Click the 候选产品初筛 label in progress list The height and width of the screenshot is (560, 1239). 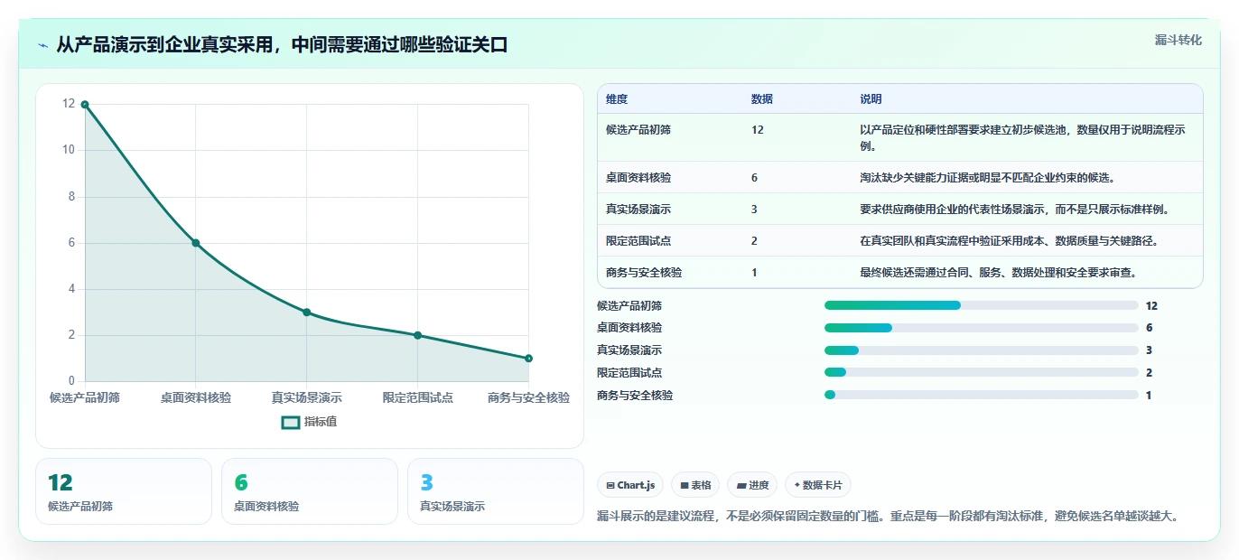point(629,306)
